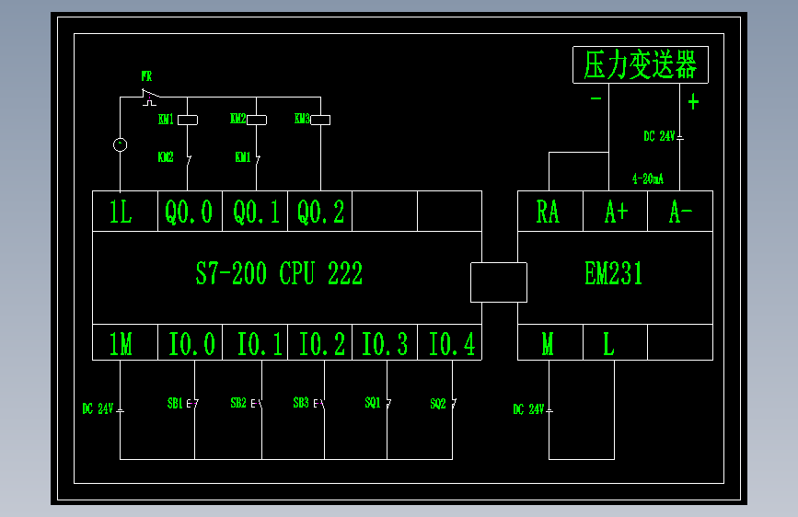
Task: Click the DC 24V label under the transmitter
Action: coord(659,136)
